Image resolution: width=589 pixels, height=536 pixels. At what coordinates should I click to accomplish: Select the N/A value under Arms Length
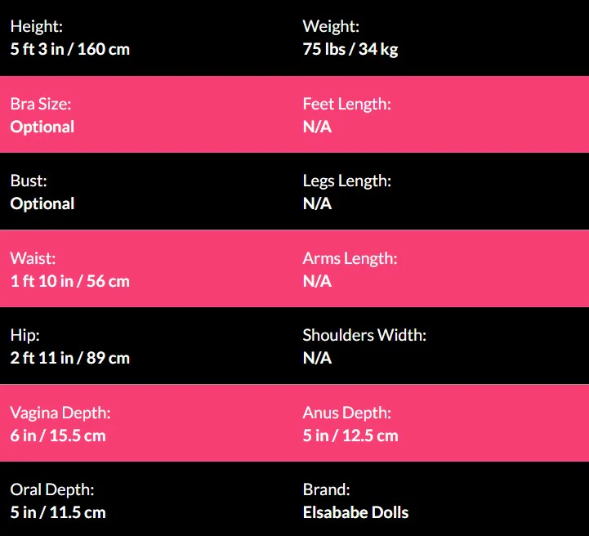pyautogui.click(x=317, y=281)
